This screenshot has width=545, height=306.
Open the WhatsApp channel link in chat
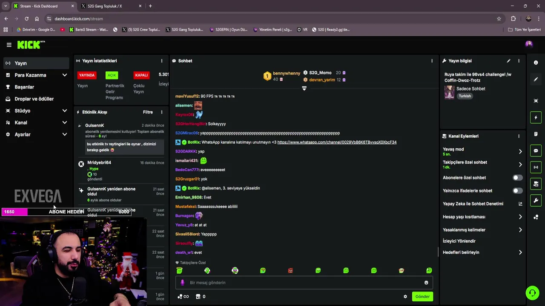pyautogui.click(x=337, y=142)
